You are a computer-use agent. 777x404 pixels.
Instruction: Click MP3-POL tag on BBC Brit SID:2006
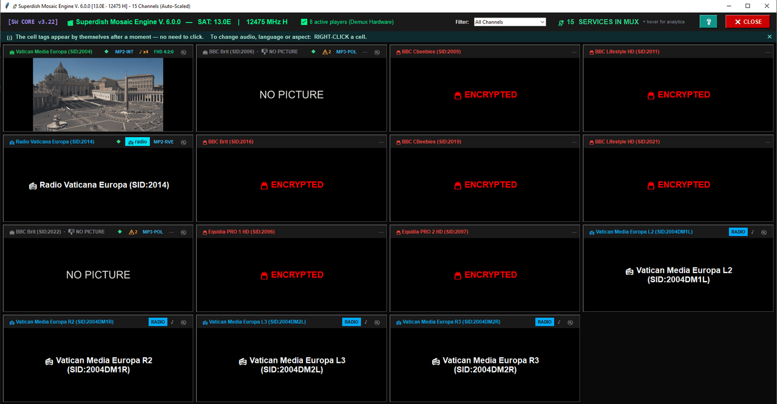pyautogui.click(x=347, y=52)
